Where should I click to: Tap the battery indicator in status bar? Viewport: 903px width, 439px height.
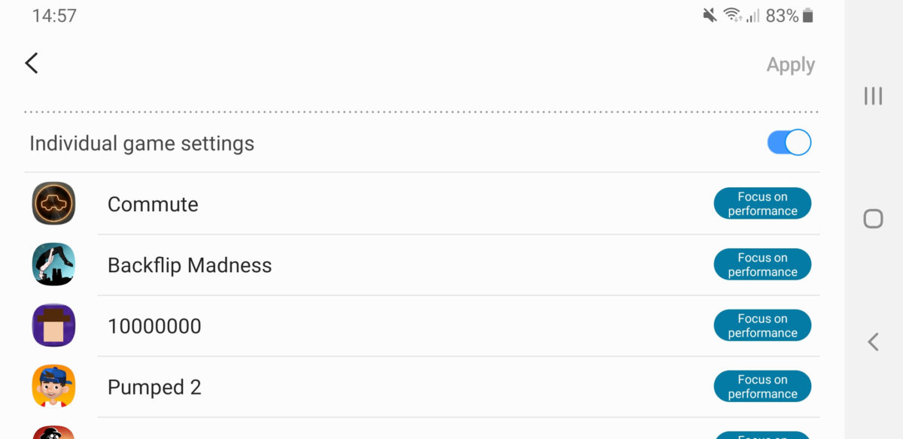(x=808, y=16)
